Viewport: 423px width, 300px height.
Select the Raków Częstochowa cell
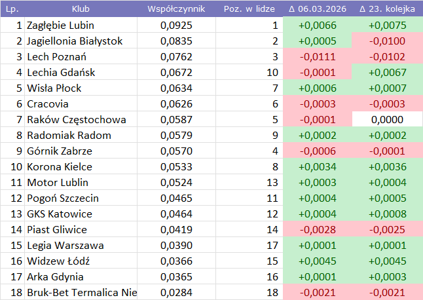click(x=77, y=120)
